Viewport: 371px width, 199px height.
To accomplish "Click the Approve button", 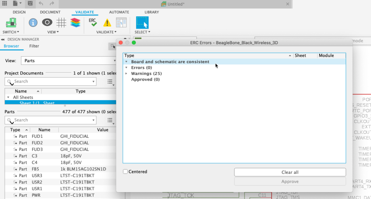I will pos(290,182).
